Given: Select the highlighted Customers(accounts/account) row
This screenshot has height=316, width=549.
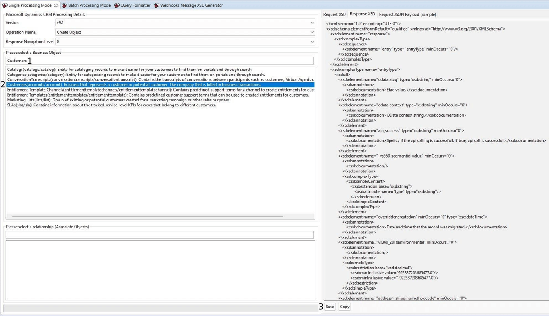Looking at the screenshot, I should [x=160, y=85].
